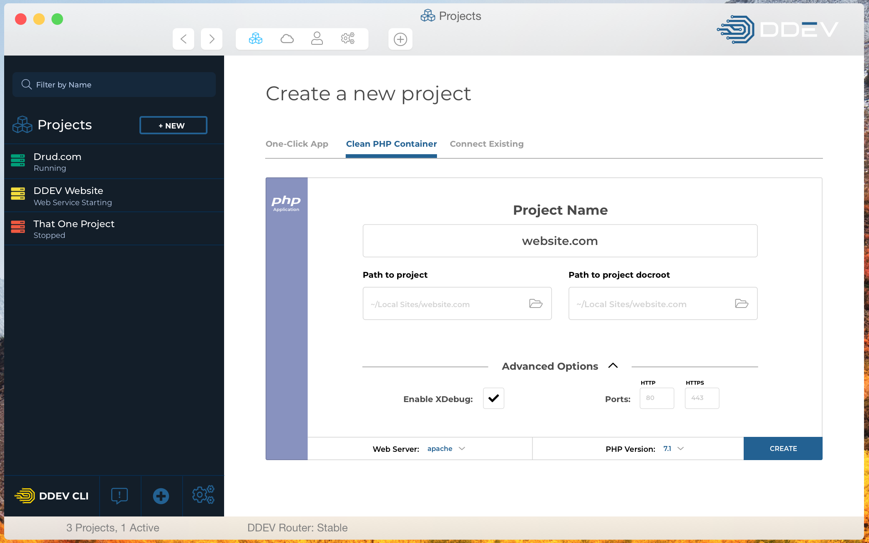Switch to the Connect Existing tab
The height and width of the screenshot is (543, 869).
pos(486,144)
